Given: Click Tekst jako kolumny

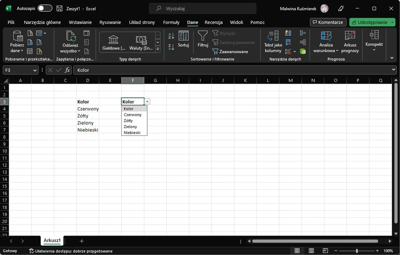Looking at the screenshot, I should point(273,42).
